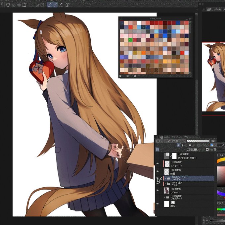Click the レイヤー 4 layer thumbnail

pos(166,191)
